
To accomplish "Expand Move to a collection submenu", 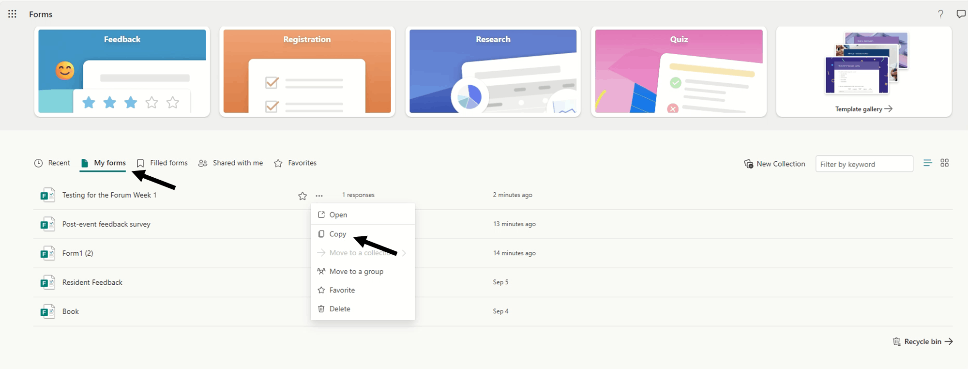I will click(x=363, y=253).
